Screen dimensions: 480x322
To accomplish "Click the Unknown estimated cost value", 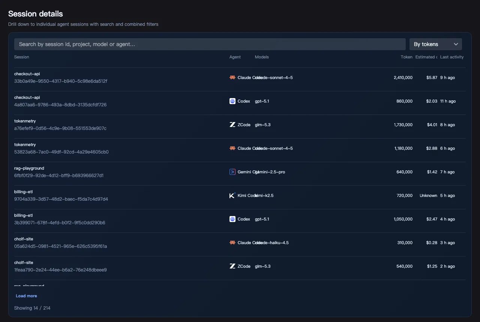I will pyautogui.click(x=428, y=195).
